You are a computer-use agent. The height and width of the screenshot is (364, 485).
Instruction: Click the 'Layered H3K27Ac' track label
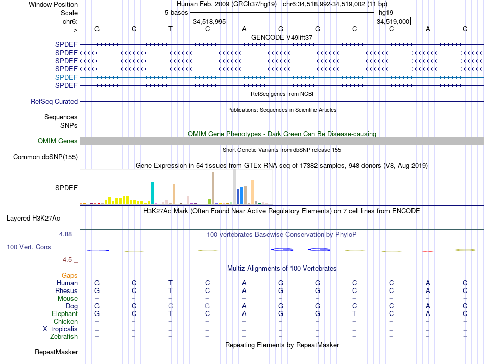tap(33, 218)
